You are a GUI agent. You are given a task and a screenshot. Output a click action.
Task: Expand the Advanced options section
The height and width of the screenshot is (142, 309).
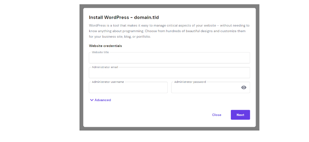[x=101, y=100]
